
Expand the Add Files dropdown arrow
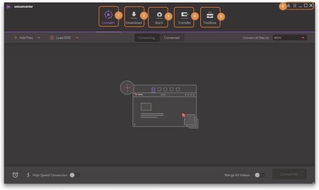pyautogui.click(x=39, y=38)
